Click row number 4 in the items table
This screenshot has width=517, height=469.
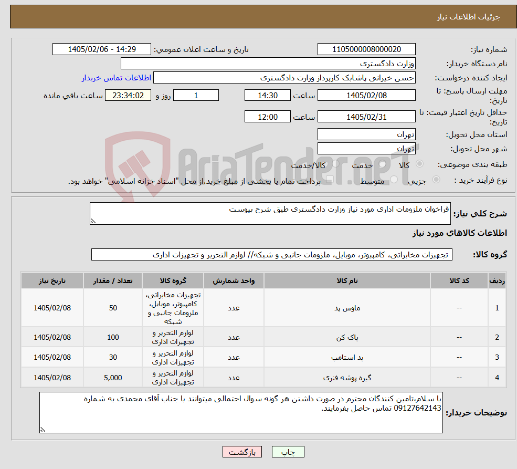pos(497,377)
